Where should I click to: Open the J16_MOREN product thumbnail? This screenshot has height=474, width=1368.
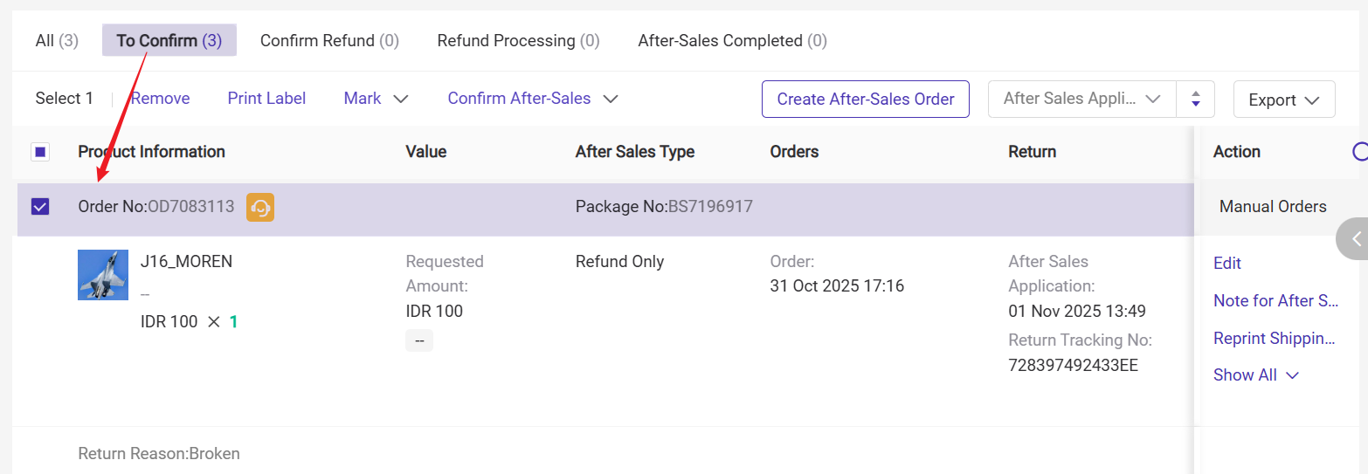point(103,275)
